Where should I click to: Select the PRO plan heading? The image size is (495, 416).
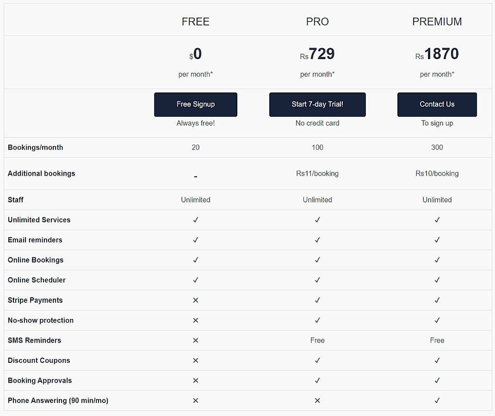(x=317, y=21)
